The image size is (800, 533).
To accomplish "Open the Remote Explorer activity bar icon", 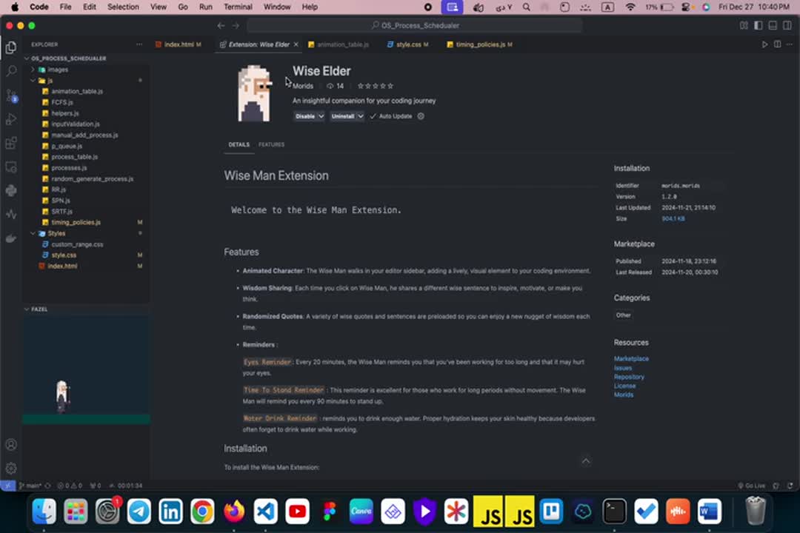I will tap(10, 167).
